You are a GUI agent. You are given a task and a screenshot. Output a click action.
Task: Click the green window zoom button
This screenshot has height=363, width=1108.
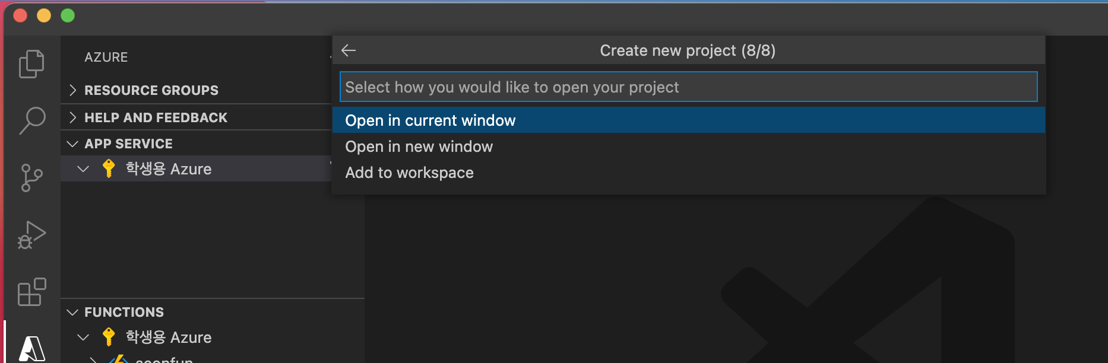(x=68, y=15)
